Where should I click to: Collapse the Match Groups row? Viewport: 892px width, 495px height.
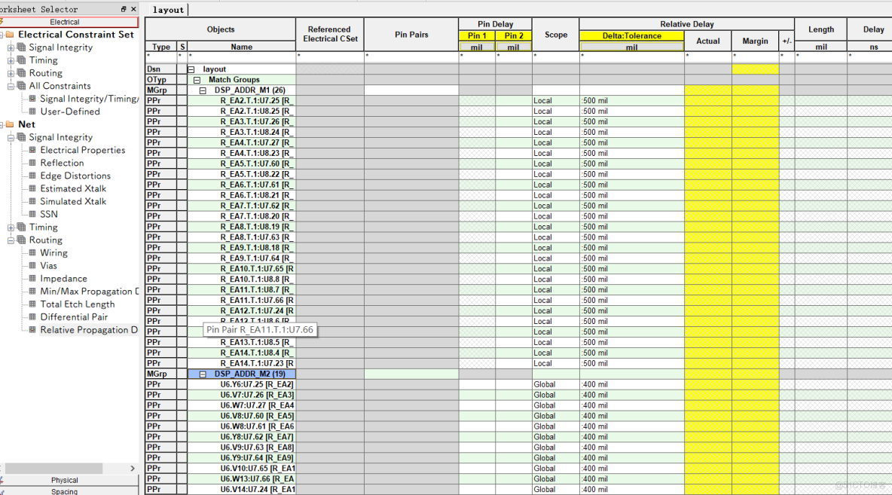pyautogui.click(x=197, y=80)
